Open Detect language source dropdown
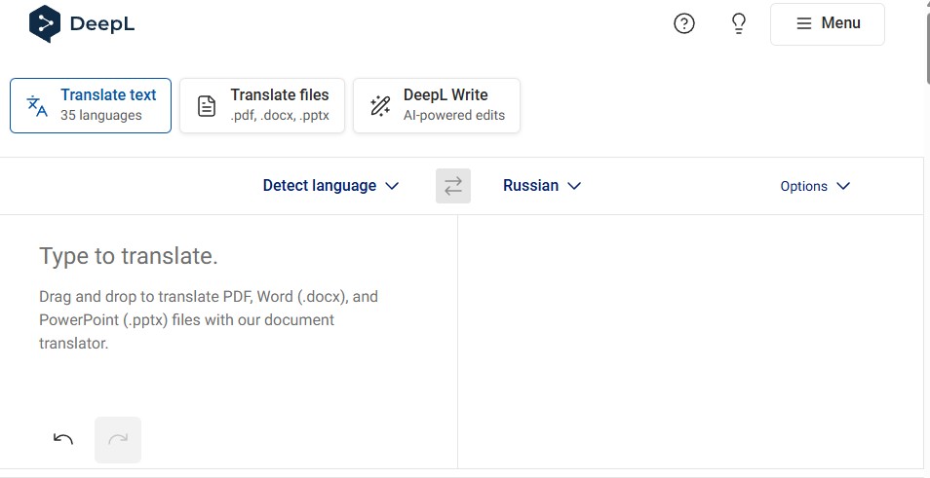 pos(330,186)
